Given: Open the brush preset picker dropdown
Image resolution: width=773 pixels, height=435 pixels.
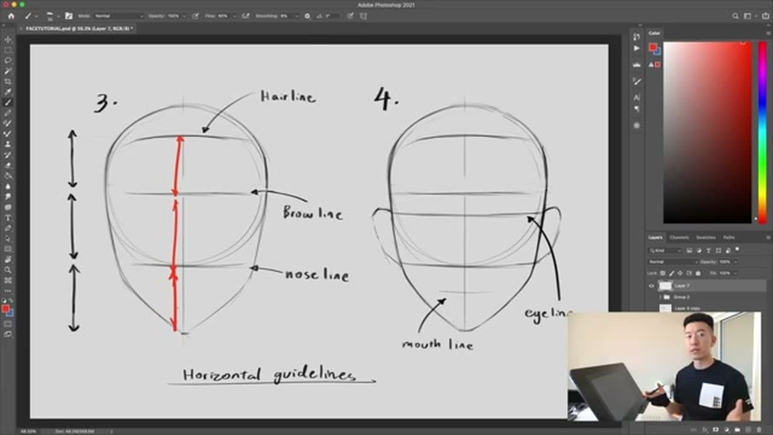Looking at the screenshot, I should tap(58, 15).
